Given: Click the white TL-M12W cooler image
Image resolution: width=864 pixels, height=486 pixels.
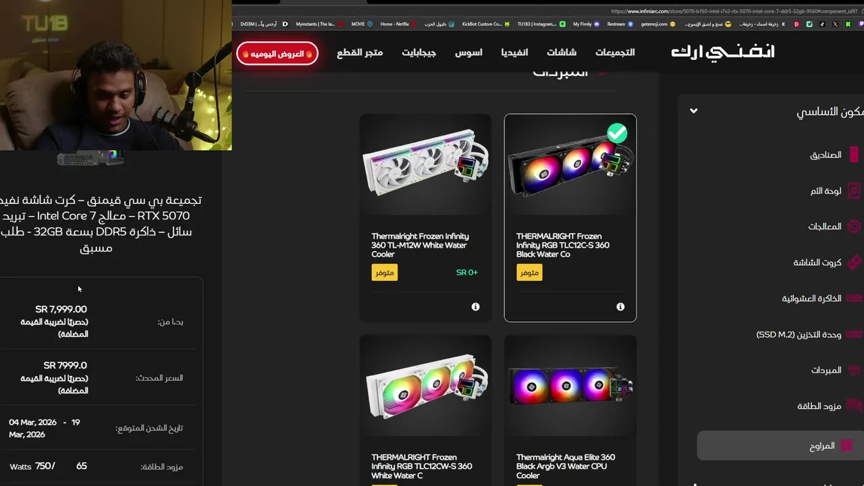Looking at the screenshot, I should pyautogui.click(x=425, y=165).
